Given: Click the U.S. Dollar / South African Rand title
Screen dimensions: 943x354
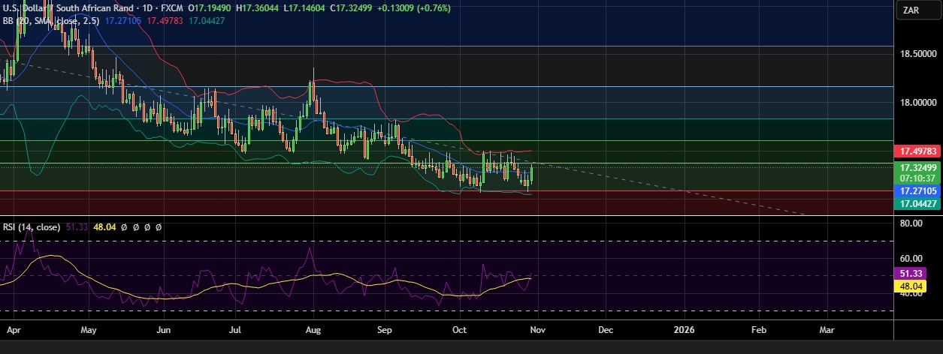Looking at the screenshot, I should (x=68, y=7).
